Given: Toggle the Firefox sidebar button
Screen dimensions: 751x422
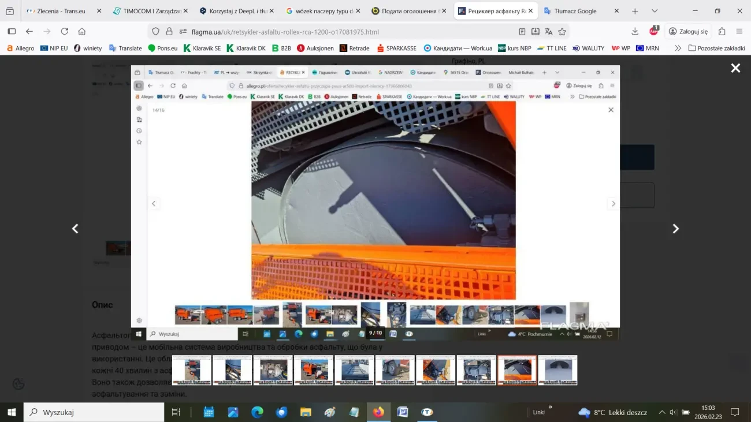Looking at the screenshot, I should coord(12,32).
